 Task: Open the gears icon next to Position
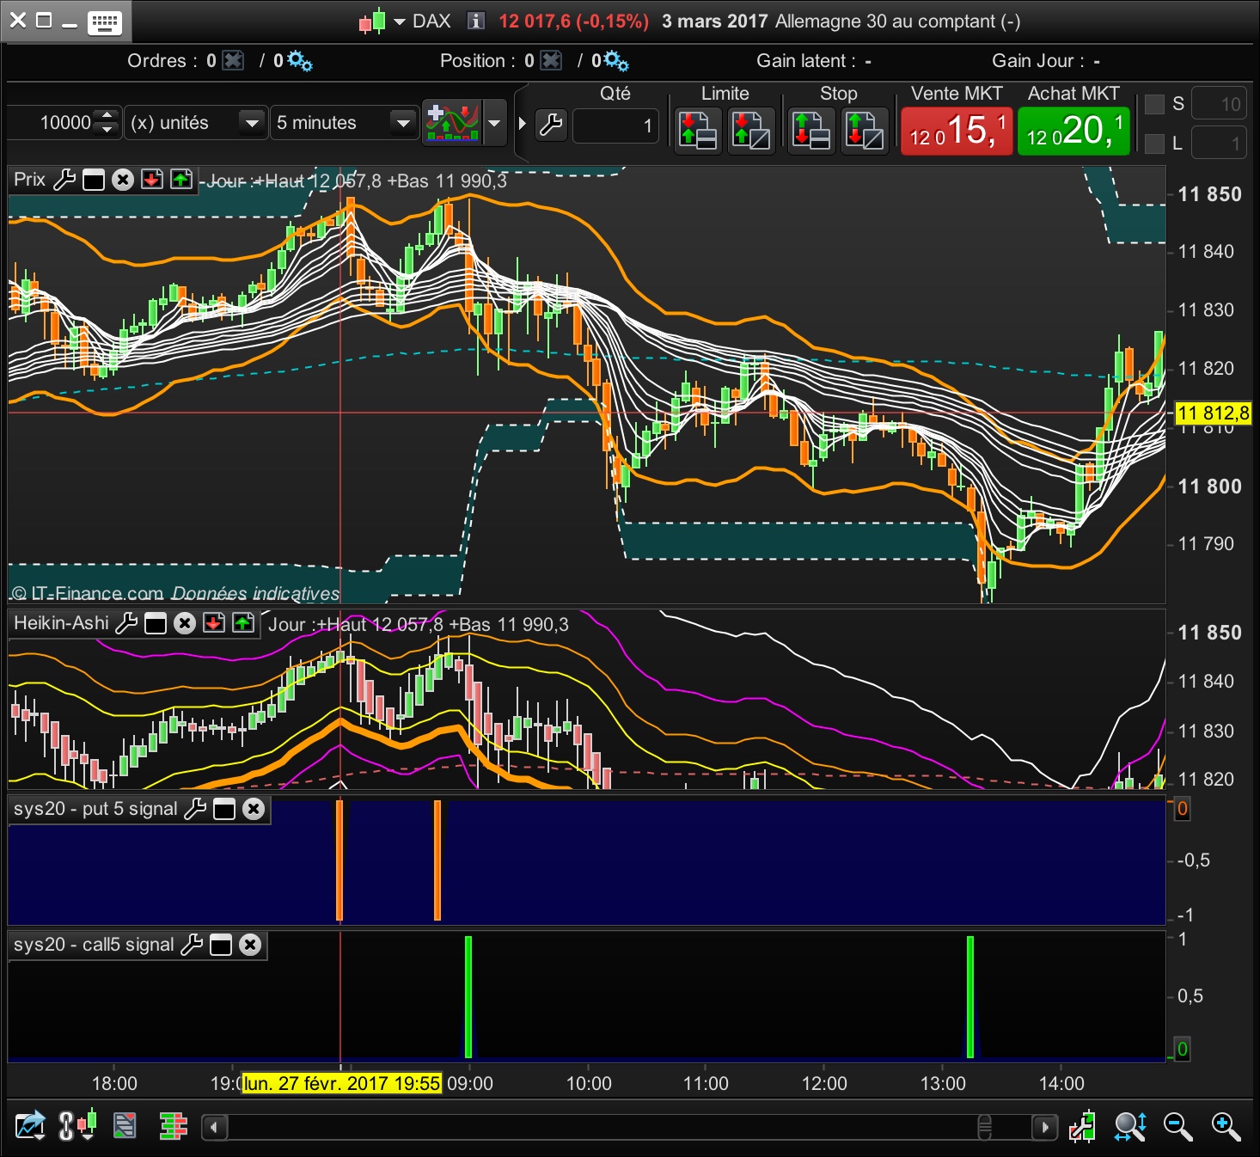pyautogui.click(x=616, y=61)
